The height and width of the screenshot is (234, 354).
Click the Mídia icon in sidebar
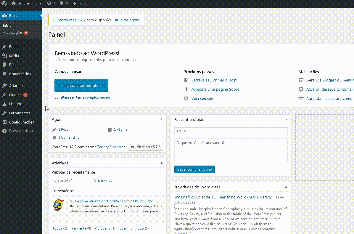4,56
